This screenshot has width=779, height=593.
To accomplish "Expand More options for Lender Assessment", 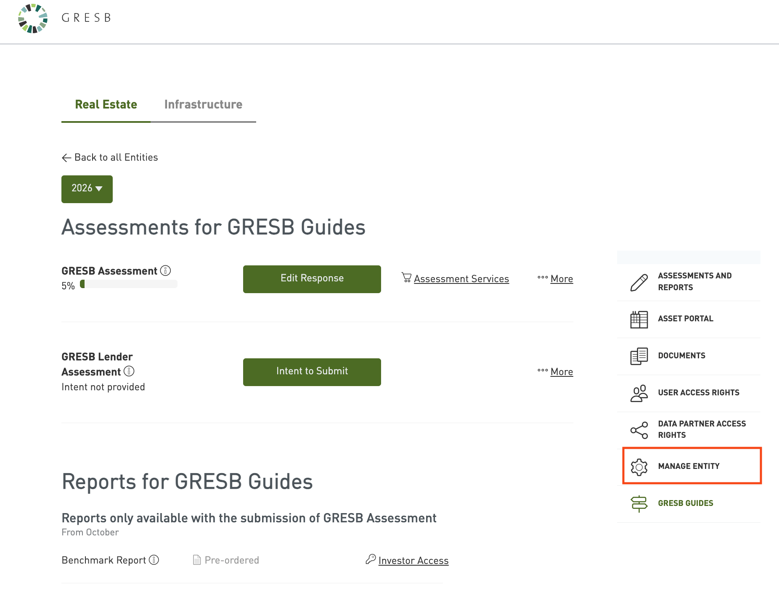I will 556,372.
